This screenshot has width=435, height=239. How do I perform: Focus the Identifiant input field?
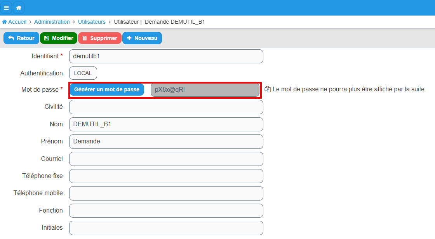(166, 56)
